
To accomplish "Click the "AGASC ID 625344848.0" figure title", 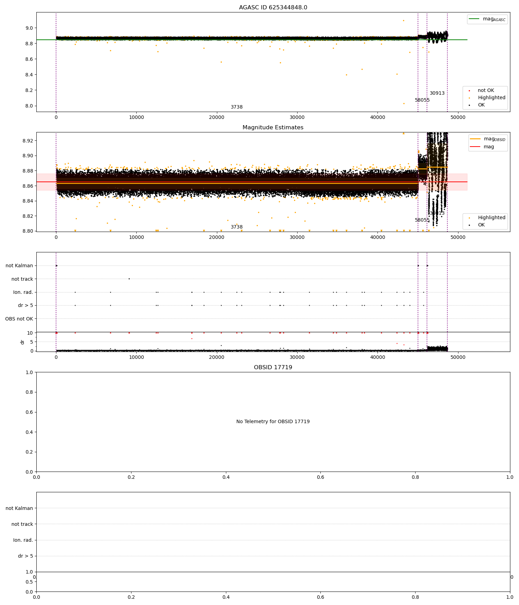I will (273, 8).
